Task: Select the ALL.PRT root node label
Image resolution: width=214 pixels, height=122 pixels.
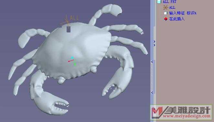Action: click(x=169, y=2)
